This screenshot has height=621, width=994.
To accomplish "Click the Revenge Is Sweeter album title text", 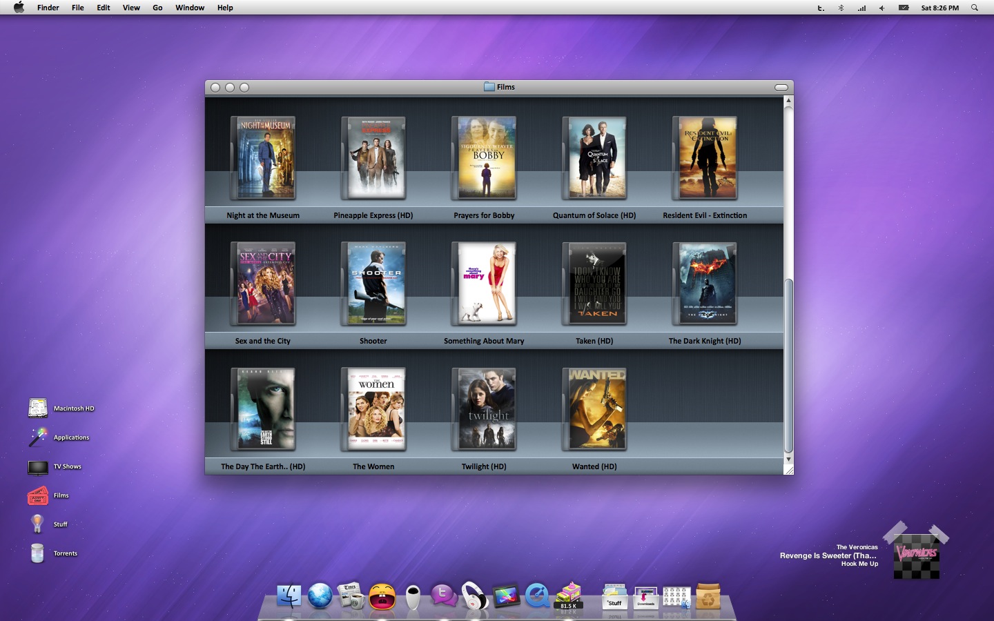I will (828, 555).
